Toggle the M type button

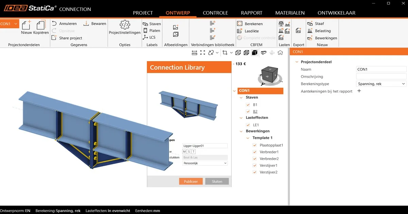pos(185,151)
